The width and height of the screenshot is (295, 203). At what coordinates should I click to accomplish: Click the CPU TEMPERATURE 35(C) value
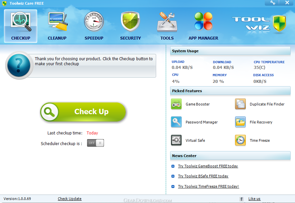(259, 67)
